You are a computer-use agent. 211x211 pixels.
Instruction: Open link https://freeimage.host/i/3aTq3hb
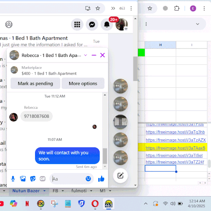[175, 132]
